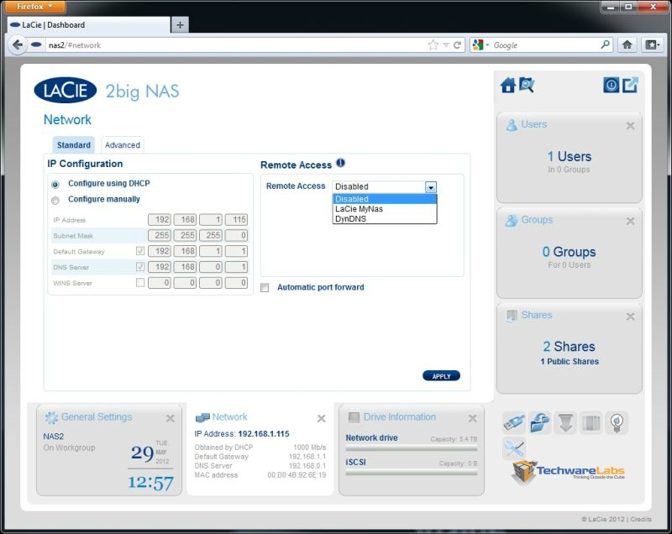672x534 pixels.
Task: Click the IP Address 192.168.1.115 value
Action: tap(264, 434)
